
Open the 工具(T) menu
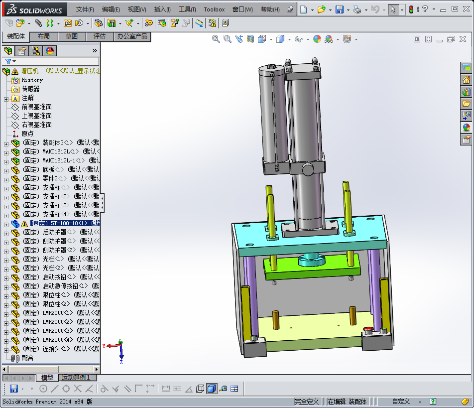tap(187, 9)
